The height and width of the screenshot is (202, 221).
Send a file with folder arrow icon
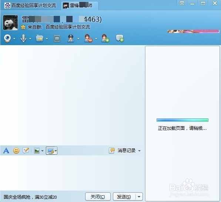point(40,38)
